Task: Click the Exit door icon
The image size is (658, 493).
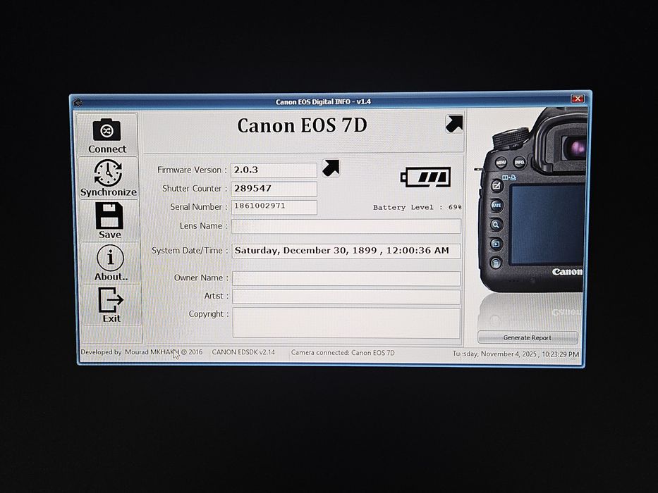Action: coord(111,299)
